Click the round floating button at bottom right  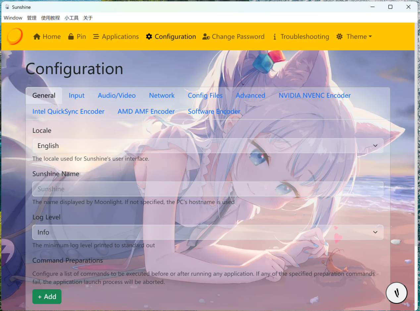tap(396, 293)
